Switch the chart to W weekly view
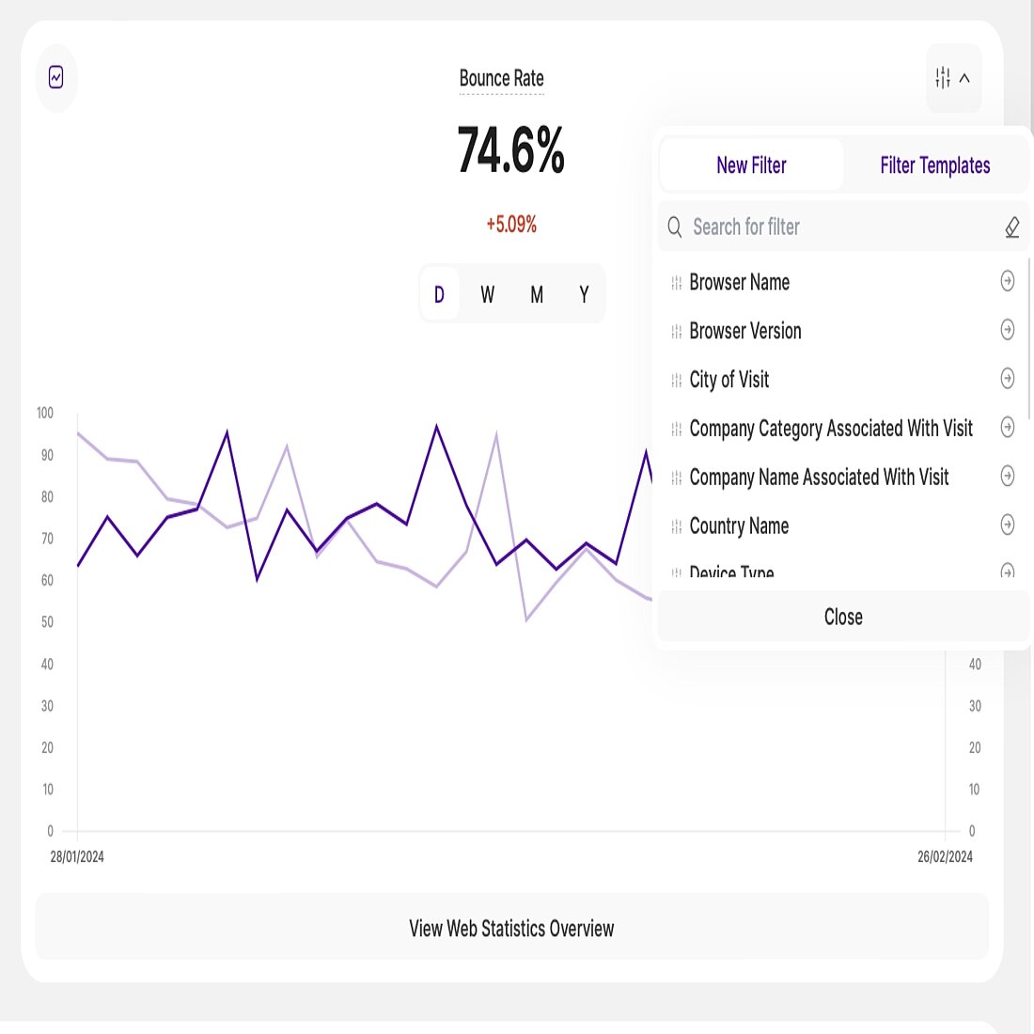Image resolution: width=1034 pixels, height=1034 pixels. point(487,294)
